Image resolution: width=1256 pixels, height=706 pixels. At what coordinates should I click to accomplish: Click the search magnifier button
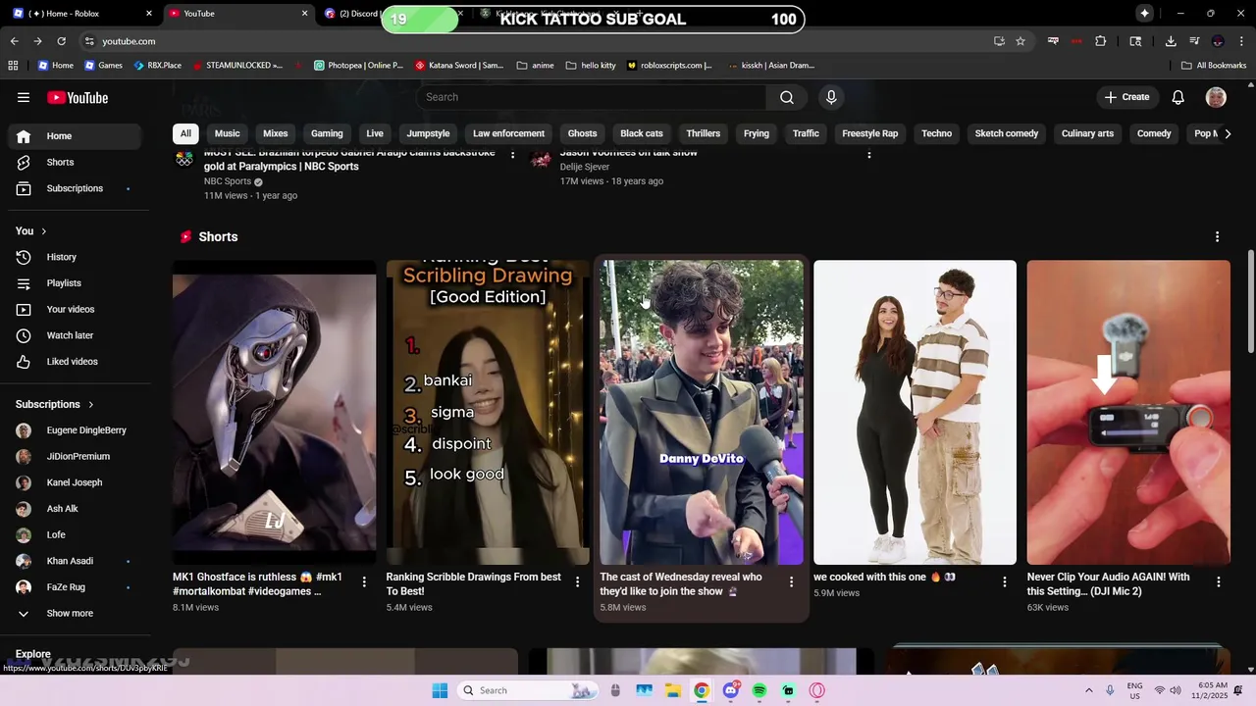pyautogui.click(x=786, y=97)
